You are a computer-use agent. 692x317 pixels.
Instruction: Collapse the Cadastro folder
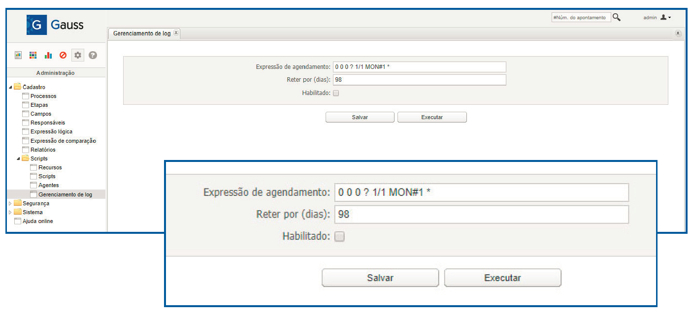[x=11, y=87]
